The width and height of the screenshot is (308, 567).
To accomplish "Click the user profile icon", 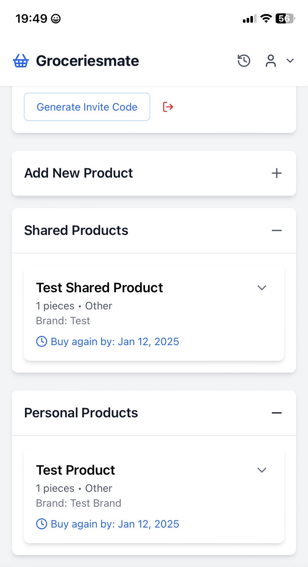I will click(271, 61).
